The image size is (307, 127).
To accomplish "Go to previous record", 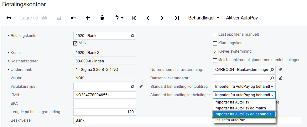I will click(148, 18).
